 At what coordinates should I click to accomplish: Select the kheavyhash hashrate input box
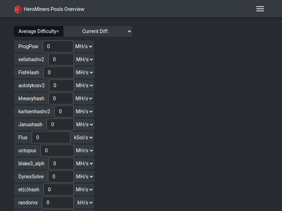[x=61, y=98]
